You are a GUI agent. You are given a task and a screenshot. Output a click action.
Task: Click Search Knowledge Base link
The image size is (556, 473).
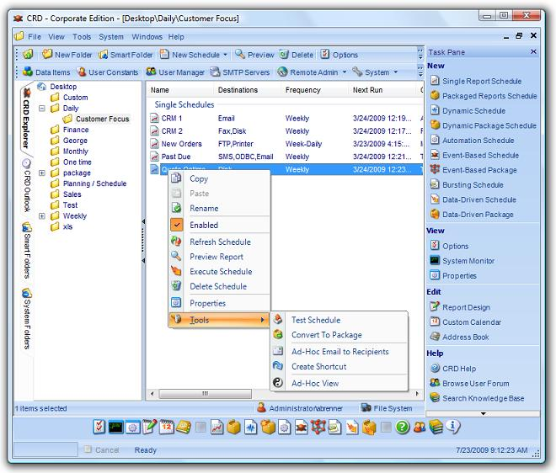tap(483, 398)
